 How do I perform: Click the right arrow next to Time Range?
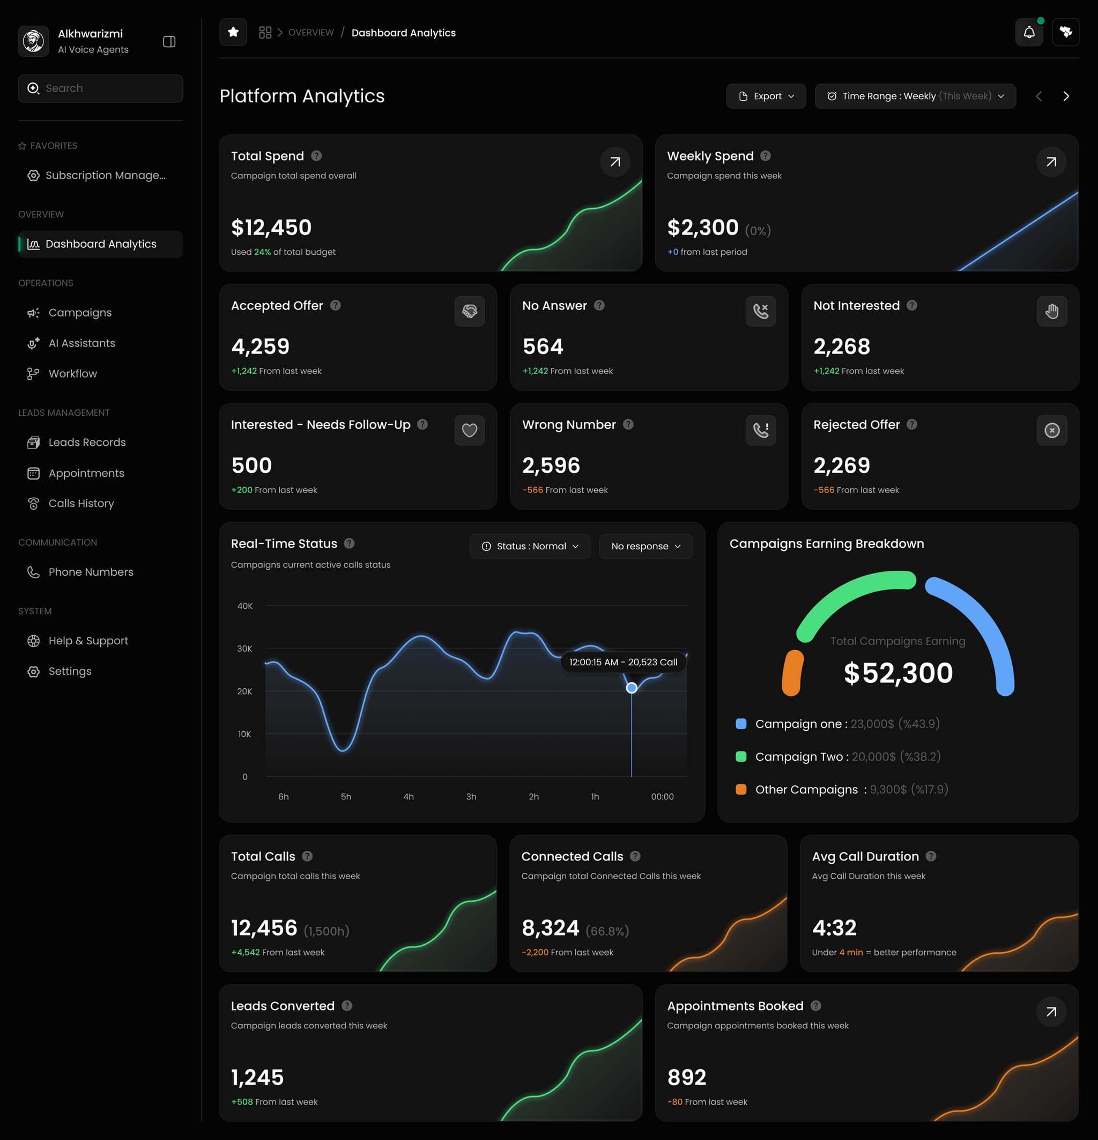(1066, 96)
